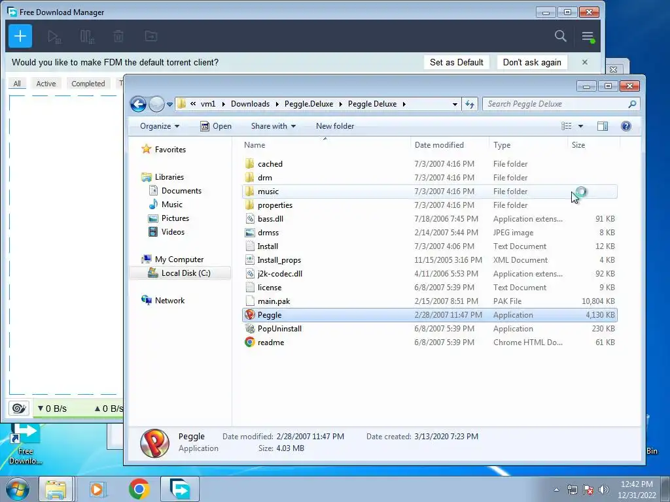Toggle snail mode icon in FDM status bar
Viewport: 670px width, 502px height.
[19, 409]
